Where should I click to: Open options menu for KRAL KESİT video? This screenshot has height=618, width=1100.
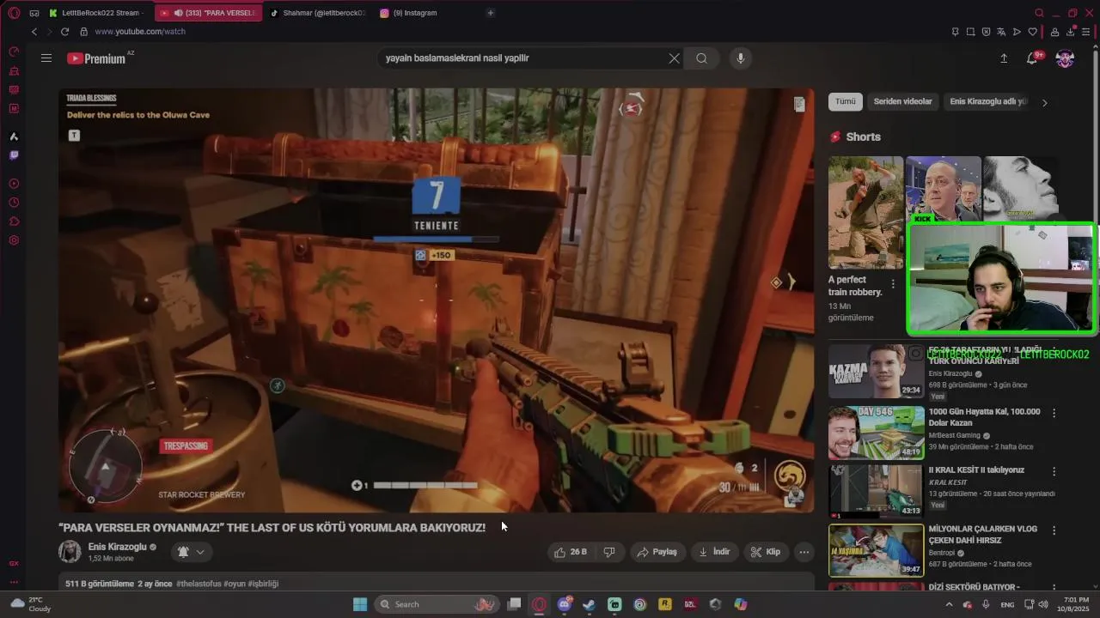pyautogui.click(x=1054, y=471)
